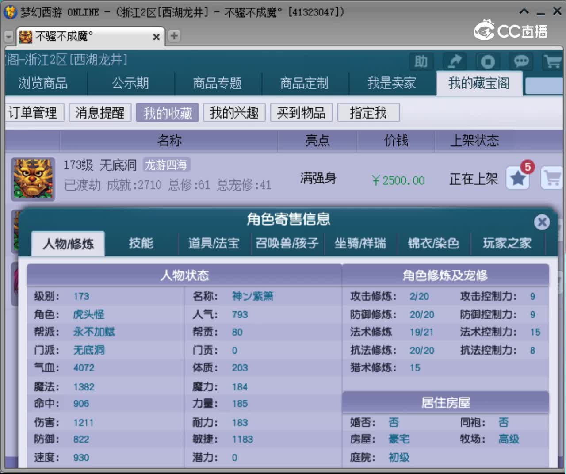Click the 龙游四海 server tag
The width and height of the screenshot is (566, 474).
coord(166,165)
